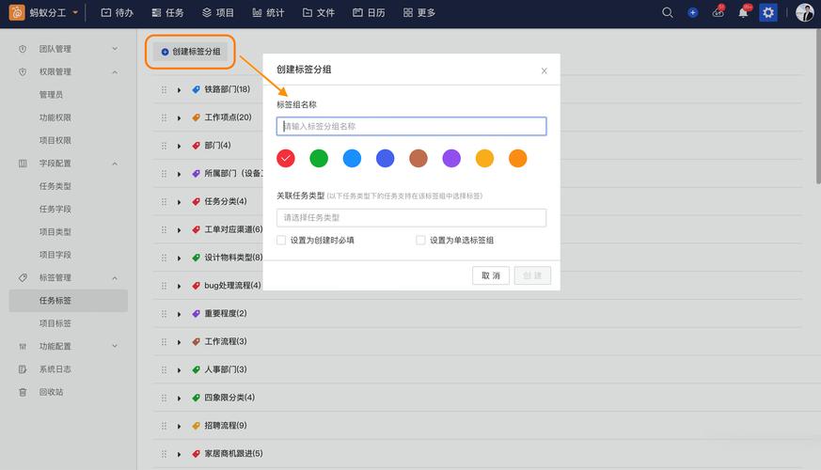Image resolution: width=821 pixels, height=470 pixels.
Task: Open the user avatar menu
Action: (804, 12)
